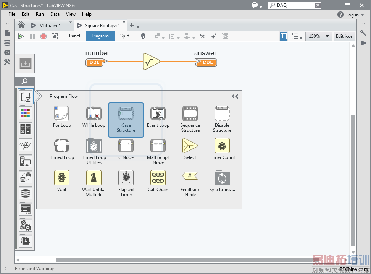The height and width of the screenshot is (274, 371).
Task: Switch to the Diagram view
Action: (100, 36)
